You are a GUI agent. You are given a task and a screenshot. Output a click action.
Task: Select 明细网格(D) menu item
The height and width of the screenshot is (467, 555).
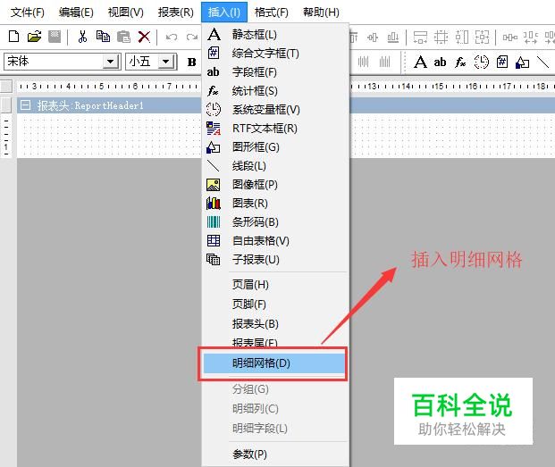[273, 363]
